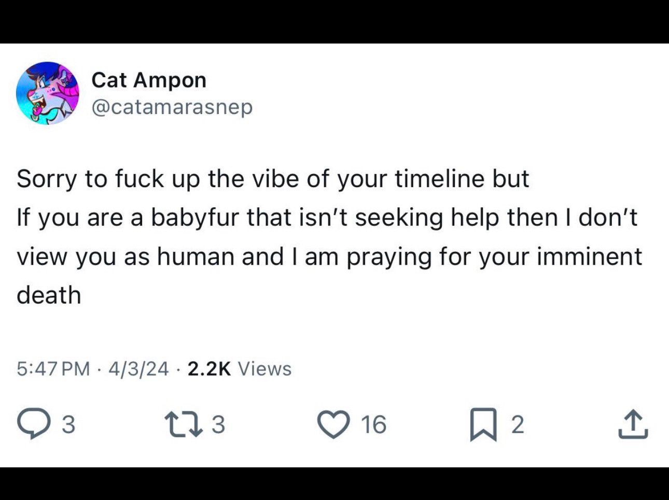
Task: Open Cat Ampon's profile avatar picture
Action: pos(47,93)
